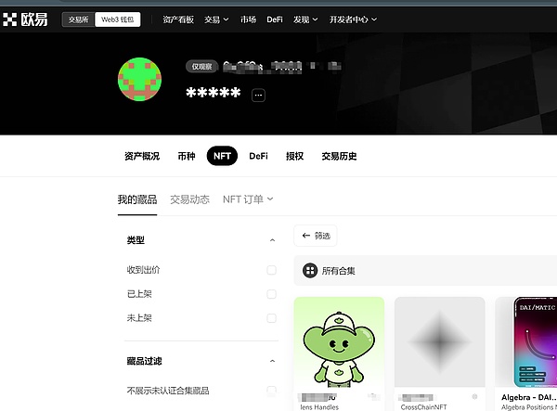Click the pixel avatar profile image
This screenshot has width=557, height=411.
pyautogui.click(x=140, y=81)
